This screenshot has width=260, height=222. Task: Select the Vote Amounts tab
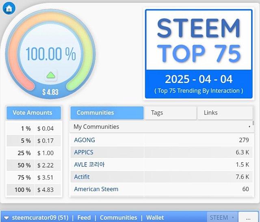34,113
